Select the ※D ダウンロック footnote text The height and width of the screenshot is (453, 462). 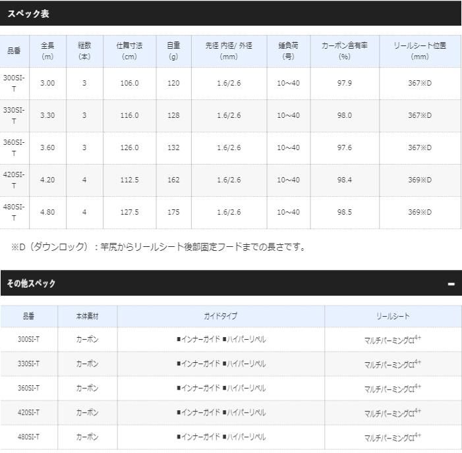159,247
